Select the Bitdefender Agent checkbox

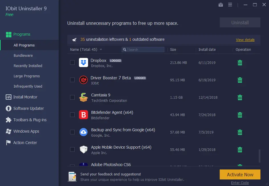pos(72,115)
